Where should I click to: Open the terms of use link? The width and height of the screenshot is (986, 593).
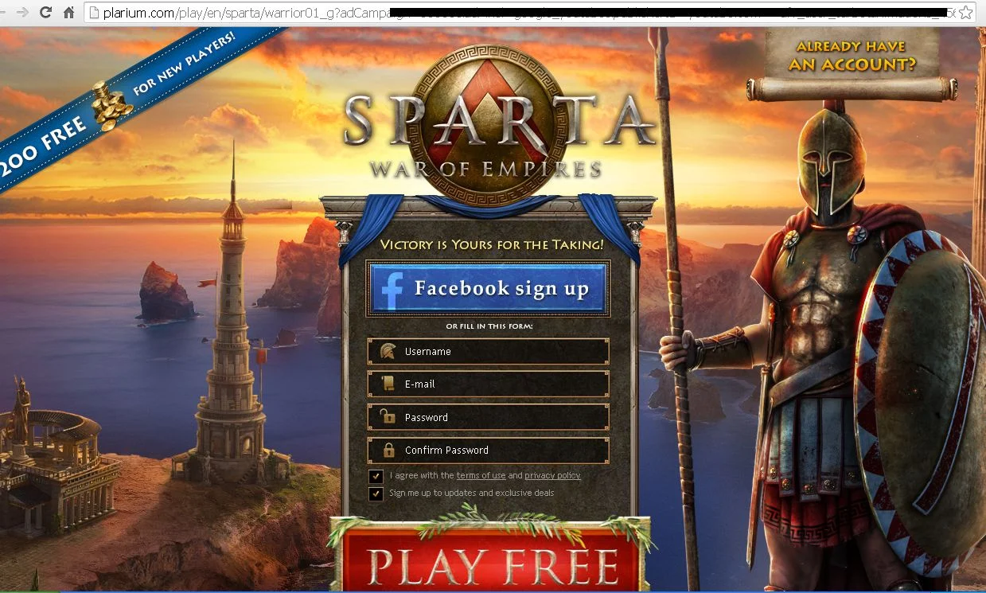481,475
